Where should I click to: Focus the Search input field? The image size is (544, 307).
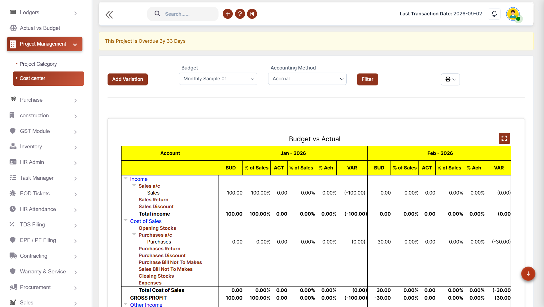pos(183,14)
